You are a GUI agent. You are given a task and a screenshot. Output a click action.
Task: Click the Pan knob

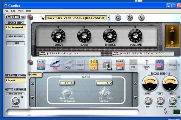(x=148, y=100)
